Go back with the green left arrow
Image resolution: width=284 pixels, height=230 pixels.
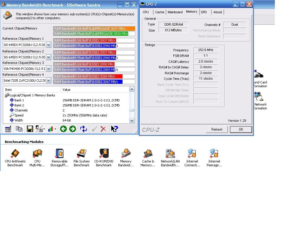(63, 129)
